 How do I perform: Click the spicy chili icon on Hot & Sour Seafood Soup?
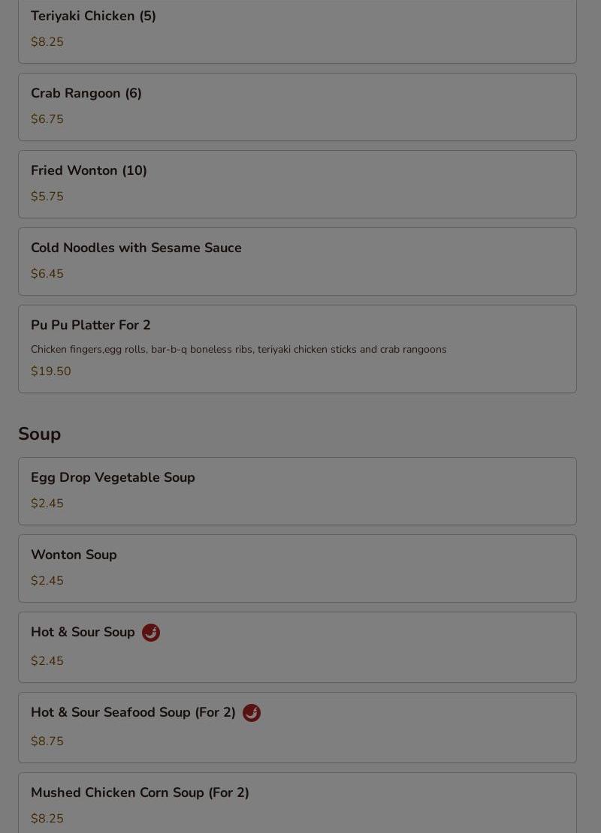252,712
